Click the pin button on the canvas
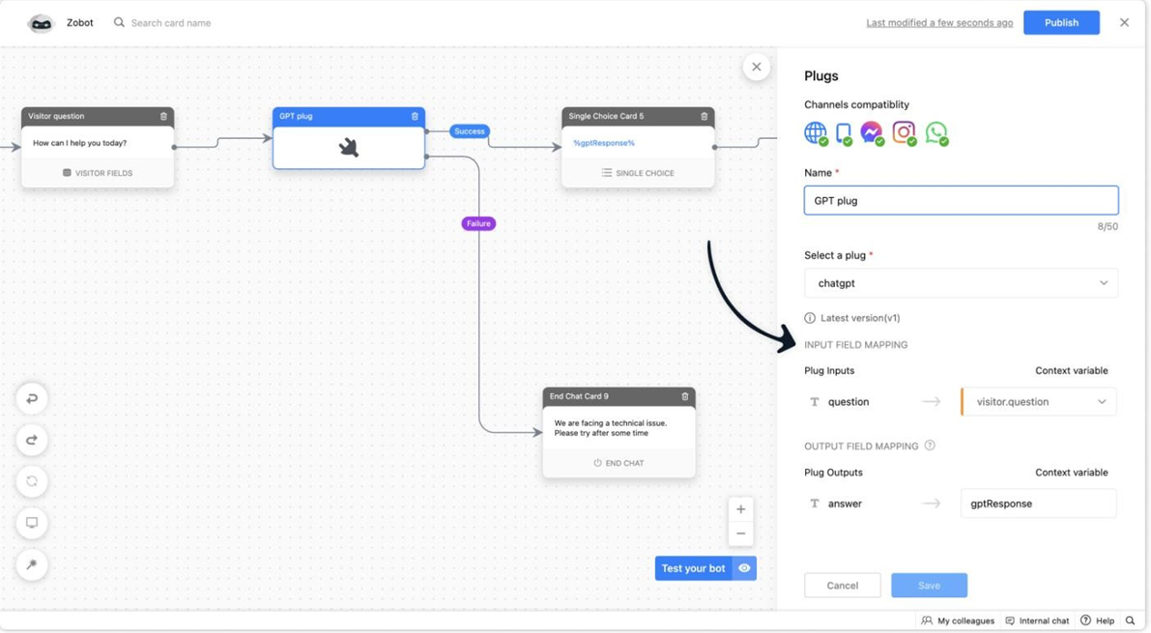 [x=32, y=564]
